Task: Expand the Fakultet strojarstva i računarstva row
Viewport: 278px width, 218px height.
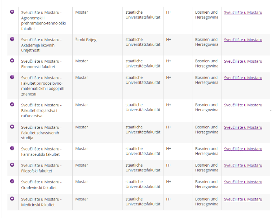Action: 12,104
